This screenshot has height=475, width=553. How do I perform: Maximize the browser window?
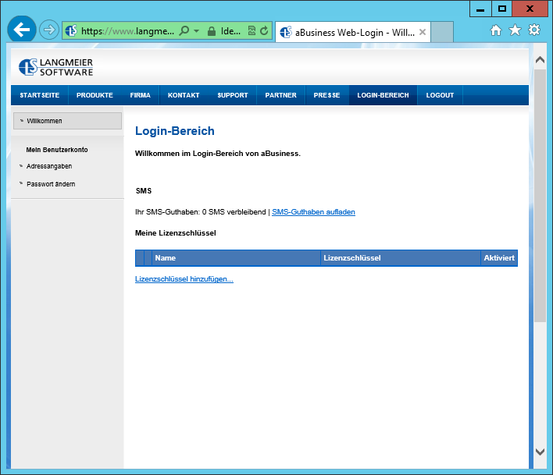[502, 9]
